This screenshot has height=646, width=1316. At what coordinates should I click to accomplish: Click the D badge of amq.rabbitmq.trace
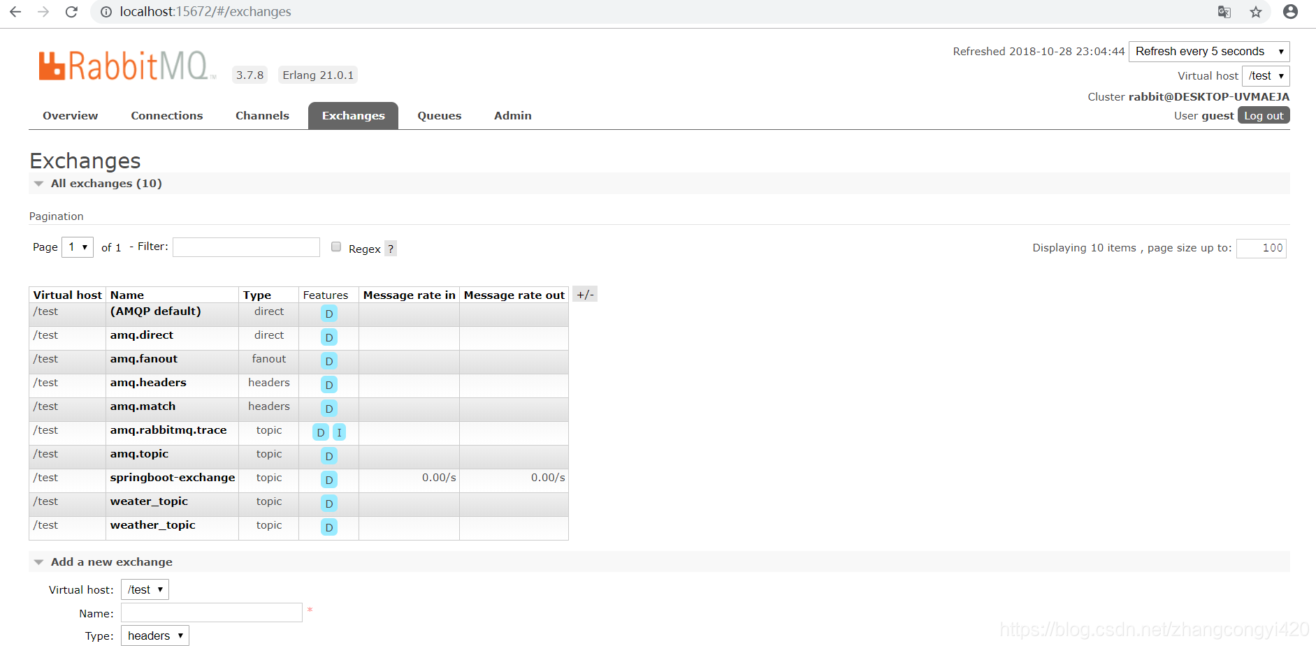(321, 432)
